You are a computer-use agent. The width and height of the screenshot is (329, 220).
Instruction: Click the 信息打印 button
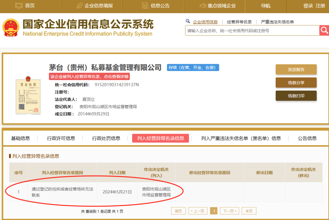pyautogui.click(x=296, y=95)
